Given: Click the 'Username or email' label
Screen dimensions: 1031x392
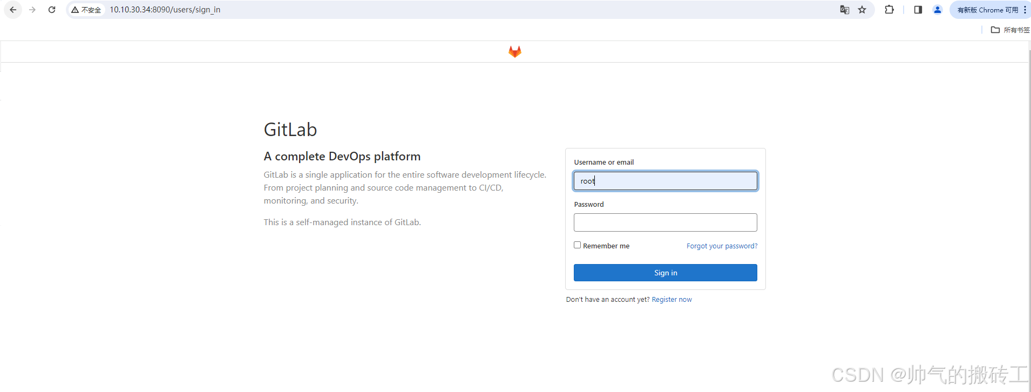Looking at the screenshot, I should [603, 162].
